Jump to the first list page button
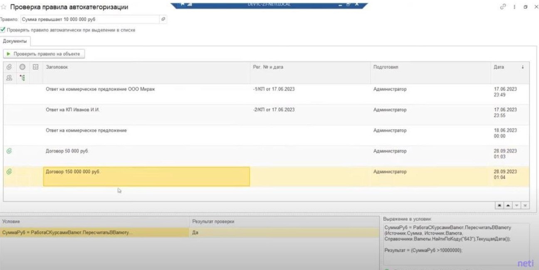Viewport: 539px width, 270px height. [x=499, y=206]
